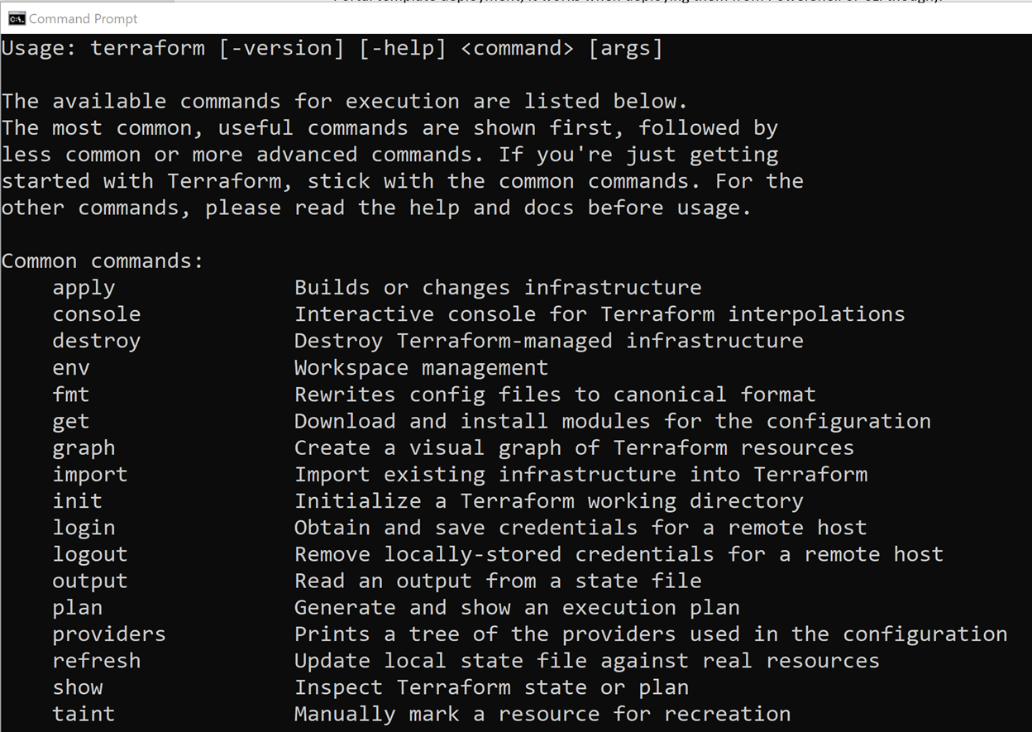The height and width of the screenshot is (732, 1032).
Task: Click the 'apply' command name
Action: 84,289
